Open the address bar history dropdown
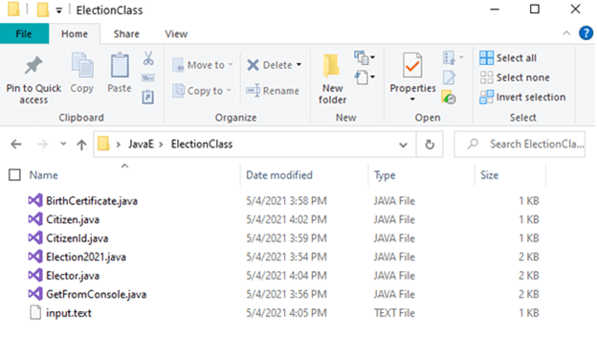The height and width of the screenshot is (358, 597). (403, 145)
